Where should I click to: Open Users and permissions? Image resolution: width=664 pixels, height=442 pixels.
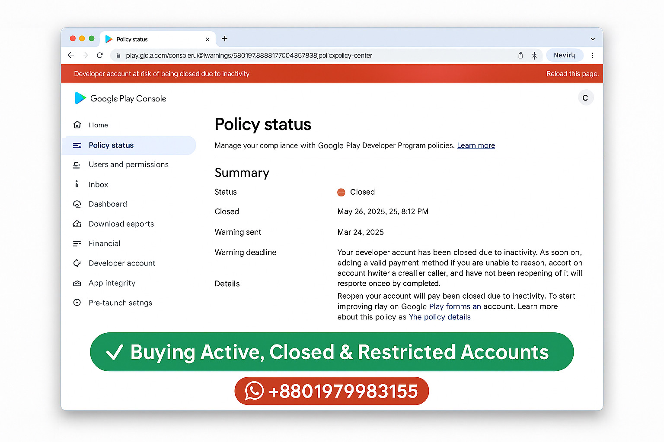(129, 164)
